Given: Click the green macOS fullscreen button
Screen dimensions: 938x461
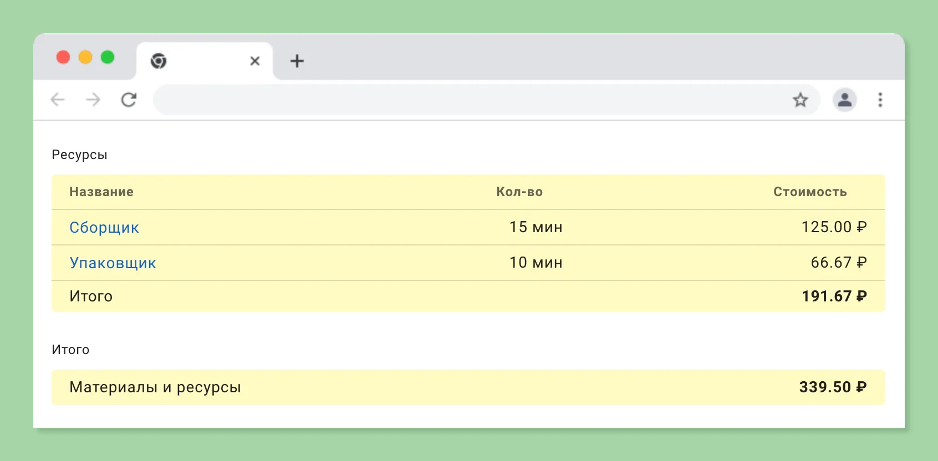Looking at the screenshot, I should click(x=108, y=57).
